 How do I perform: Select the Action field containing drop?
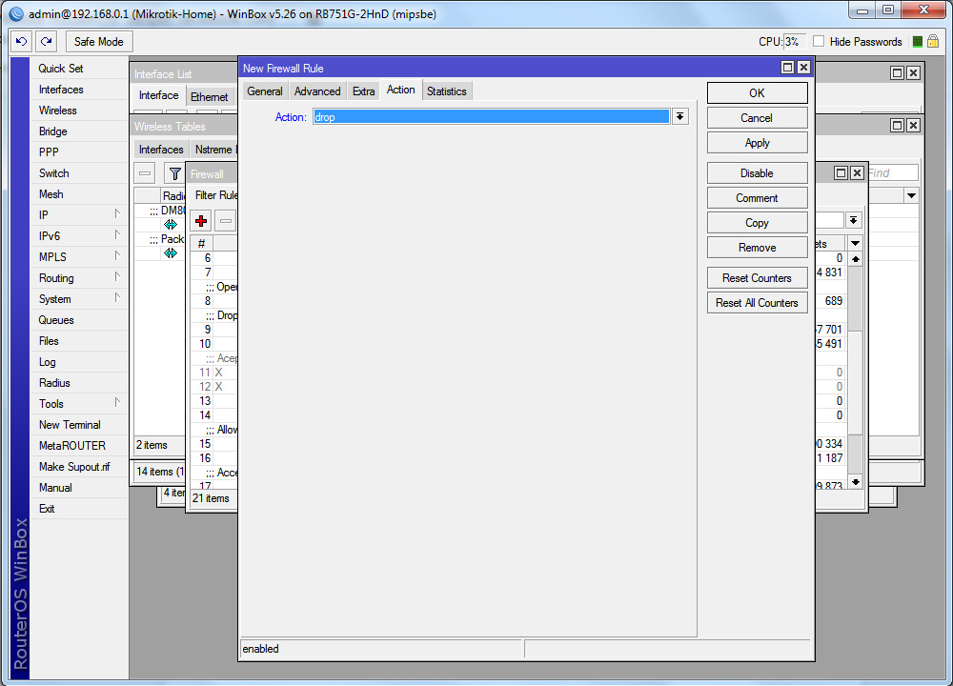coord(491,116)
